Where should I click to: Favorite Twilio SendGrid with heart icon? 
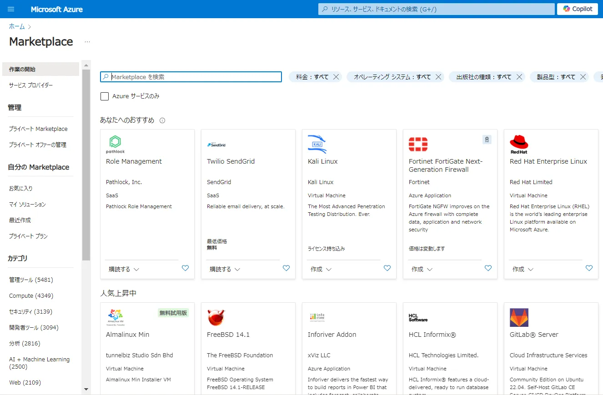pos(286,268)
